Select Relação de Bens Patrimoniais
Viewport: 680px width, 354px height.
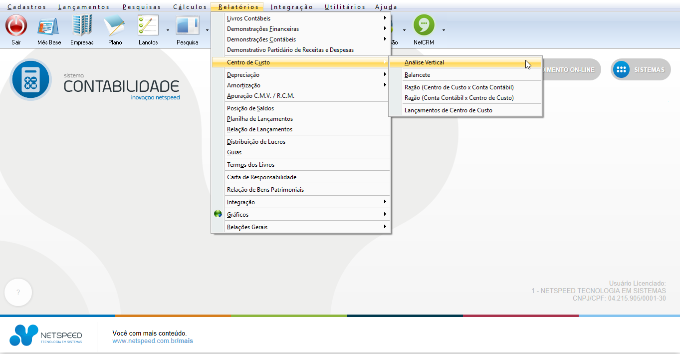(x=301, y=190)
